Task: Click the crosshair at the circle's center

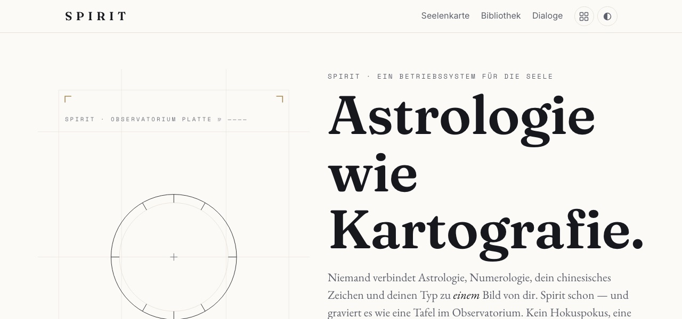Action: [174, 257]
